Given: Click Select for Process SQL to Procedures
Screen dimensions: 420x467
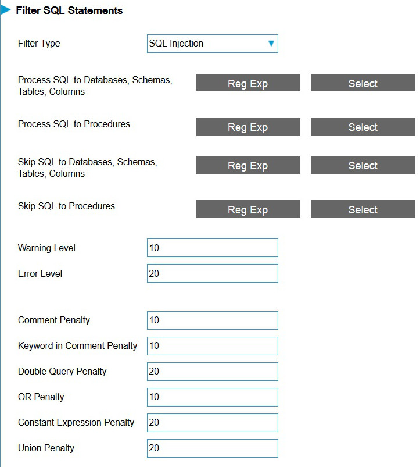Looking at the screenshot, I should (x=362, y=127).
